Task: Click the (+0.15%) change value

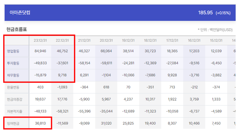Action: [223, 13]
